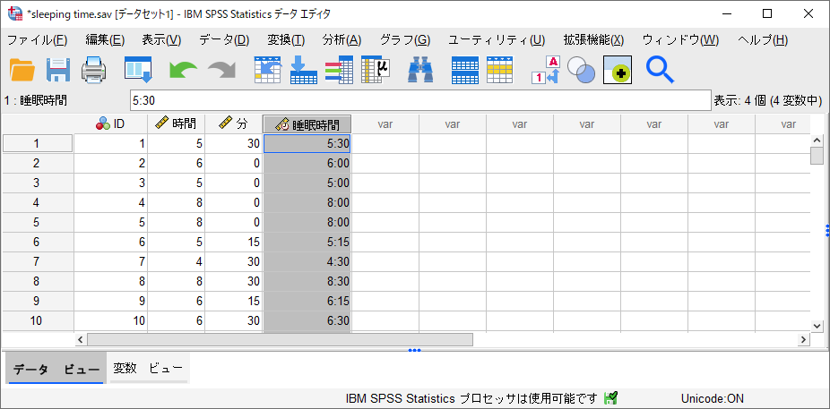Open the Go to case icon
This screenshot has height=409, width=830.
click(x=268, y=70)
